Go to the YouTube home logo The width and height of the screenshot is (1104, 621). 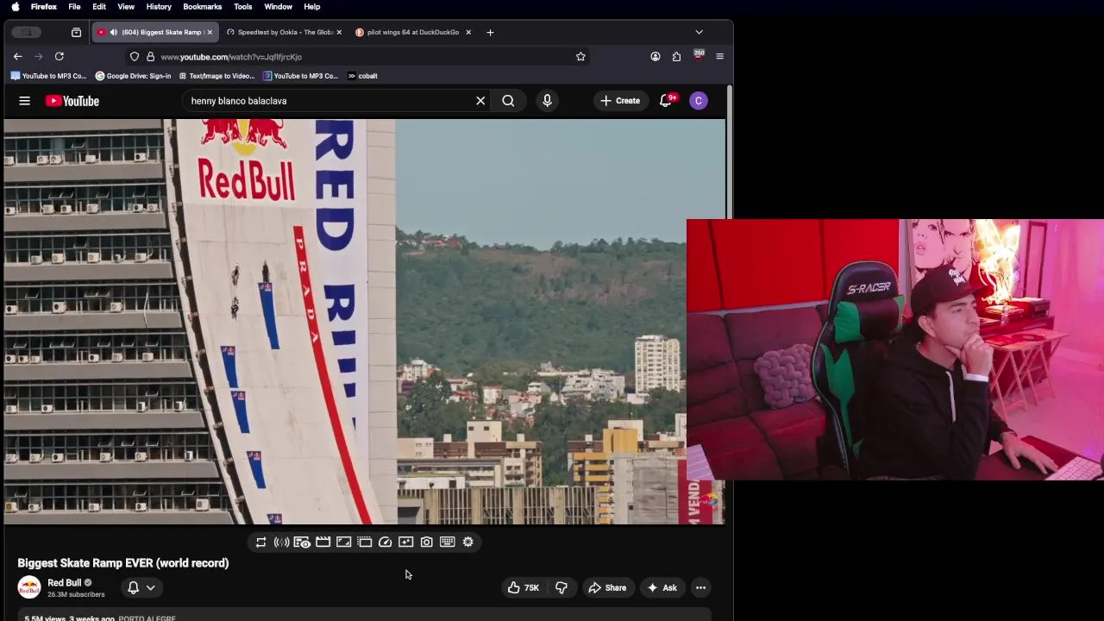(72, 101)
